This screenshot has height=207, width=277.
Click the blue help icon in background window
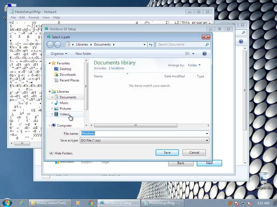(x=241, y=42)
